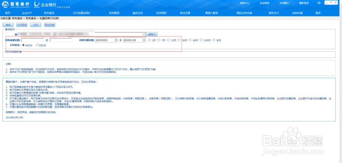Open the 融资业务 menu
This screenshot has width=342, height=163.
[137, 13]
